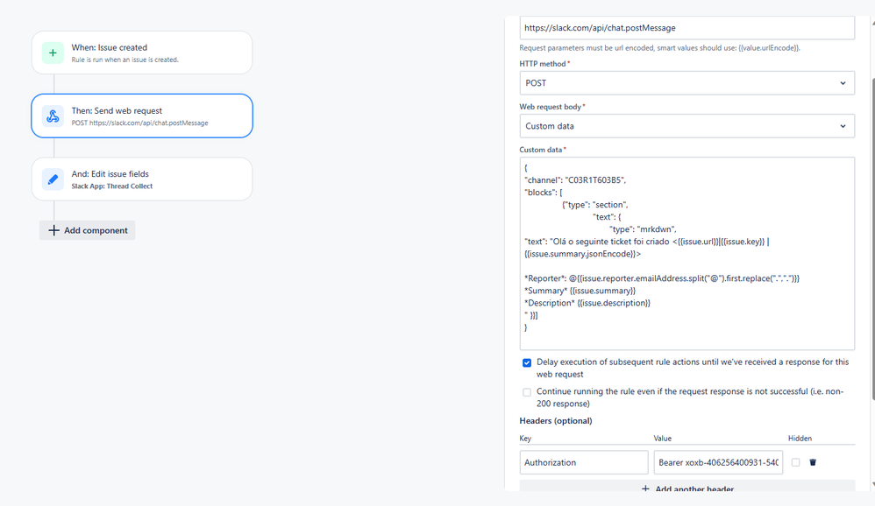Viewport: 875px width, 506px height.
Task: Tick the Hidden checkbox for Authorization header
Action: [795, 462]
